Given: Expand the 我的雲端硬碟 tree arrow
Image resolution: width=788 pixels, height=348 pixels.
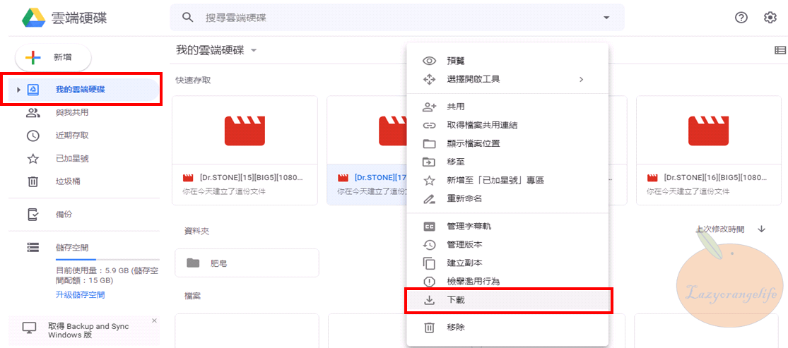Looking at the screenshot, I should tap(18, 90).
